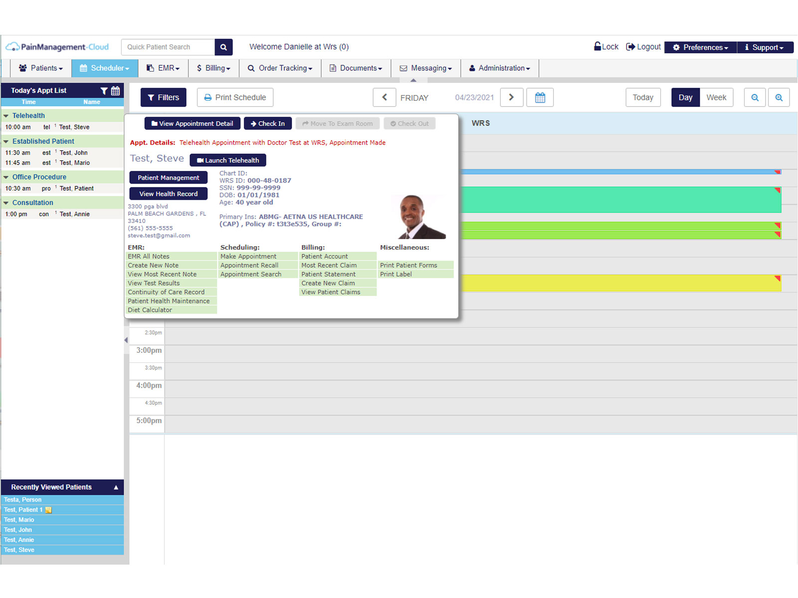Switch to Week view
Screen dimensions: 798x598
click(716, 98)
